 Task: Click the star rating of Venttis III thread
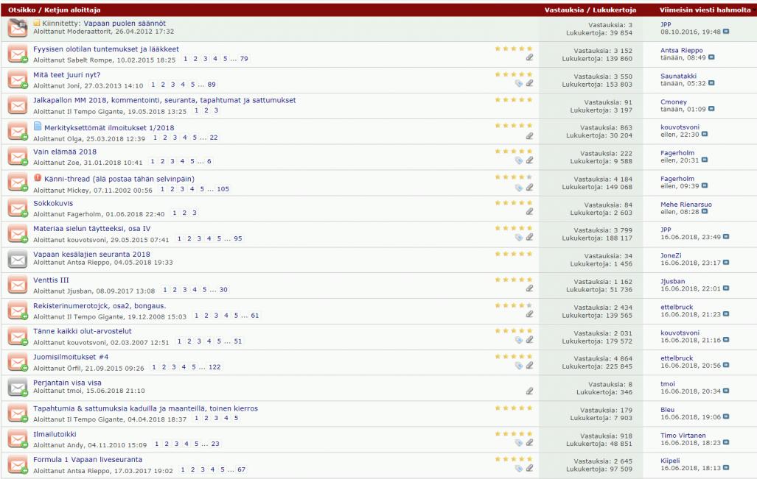[513, 280]
